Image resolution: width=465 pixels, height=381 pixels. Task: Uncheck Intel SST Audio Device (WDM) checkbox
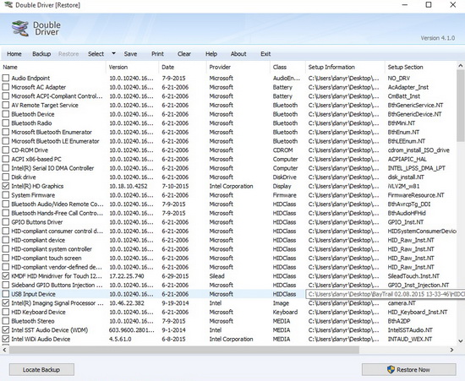pyautogui.click(x=6, y=330)
